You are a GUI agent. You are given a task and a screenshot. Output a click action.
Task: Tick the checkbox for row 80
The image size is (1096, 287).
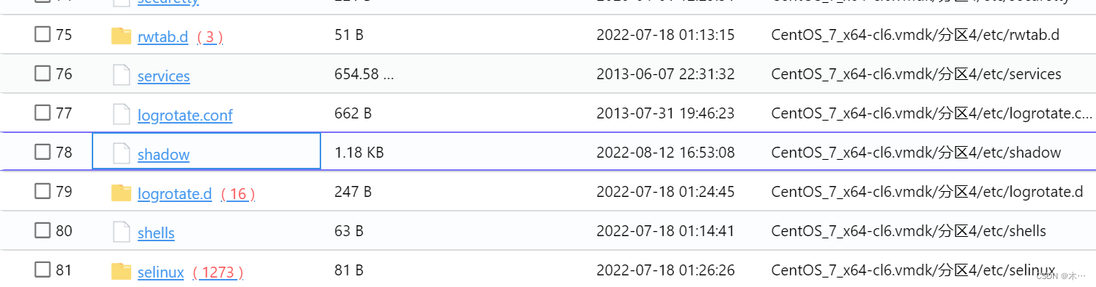[43, 231]
